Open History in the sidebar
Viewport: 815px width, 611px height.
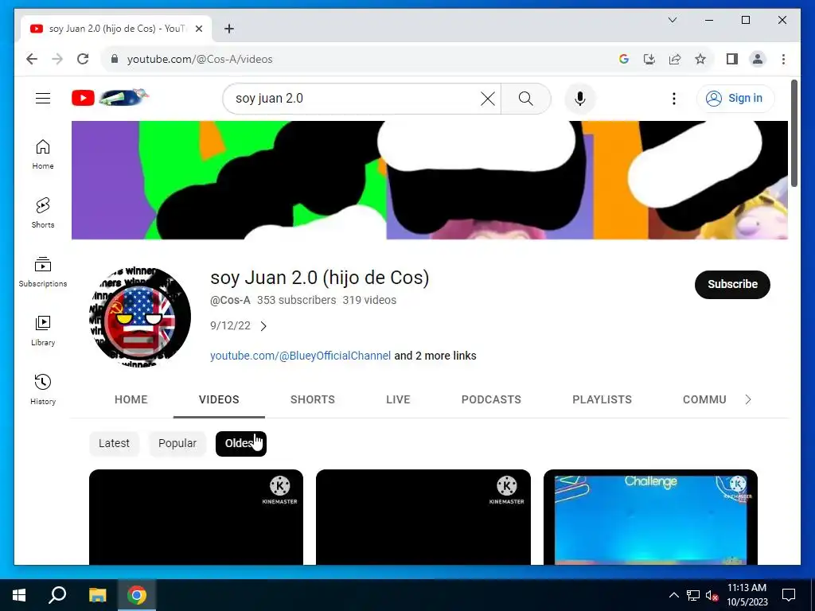(x=43, y=389)
